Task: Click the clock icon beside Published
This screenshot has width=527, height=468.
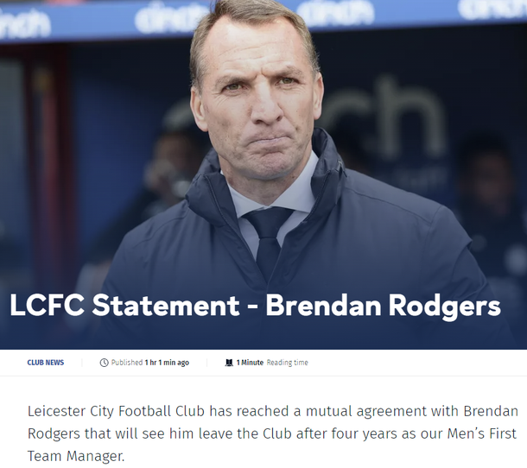Action: point(105,363)
